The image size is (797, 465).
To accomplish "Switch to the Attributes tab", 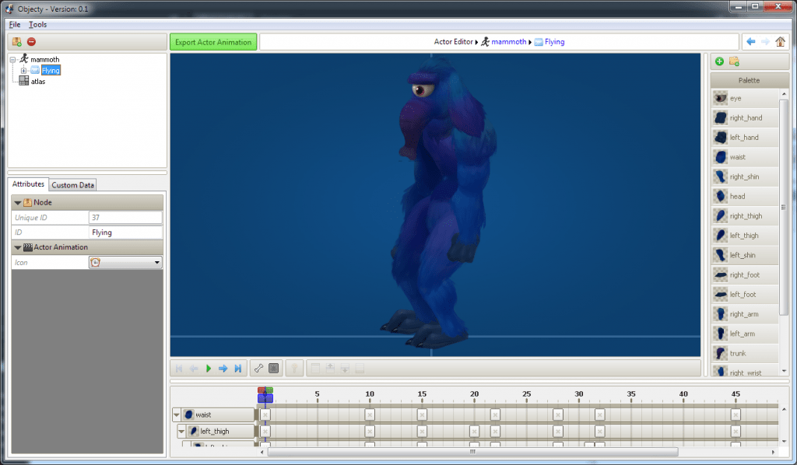I will [x=28, y=184].
